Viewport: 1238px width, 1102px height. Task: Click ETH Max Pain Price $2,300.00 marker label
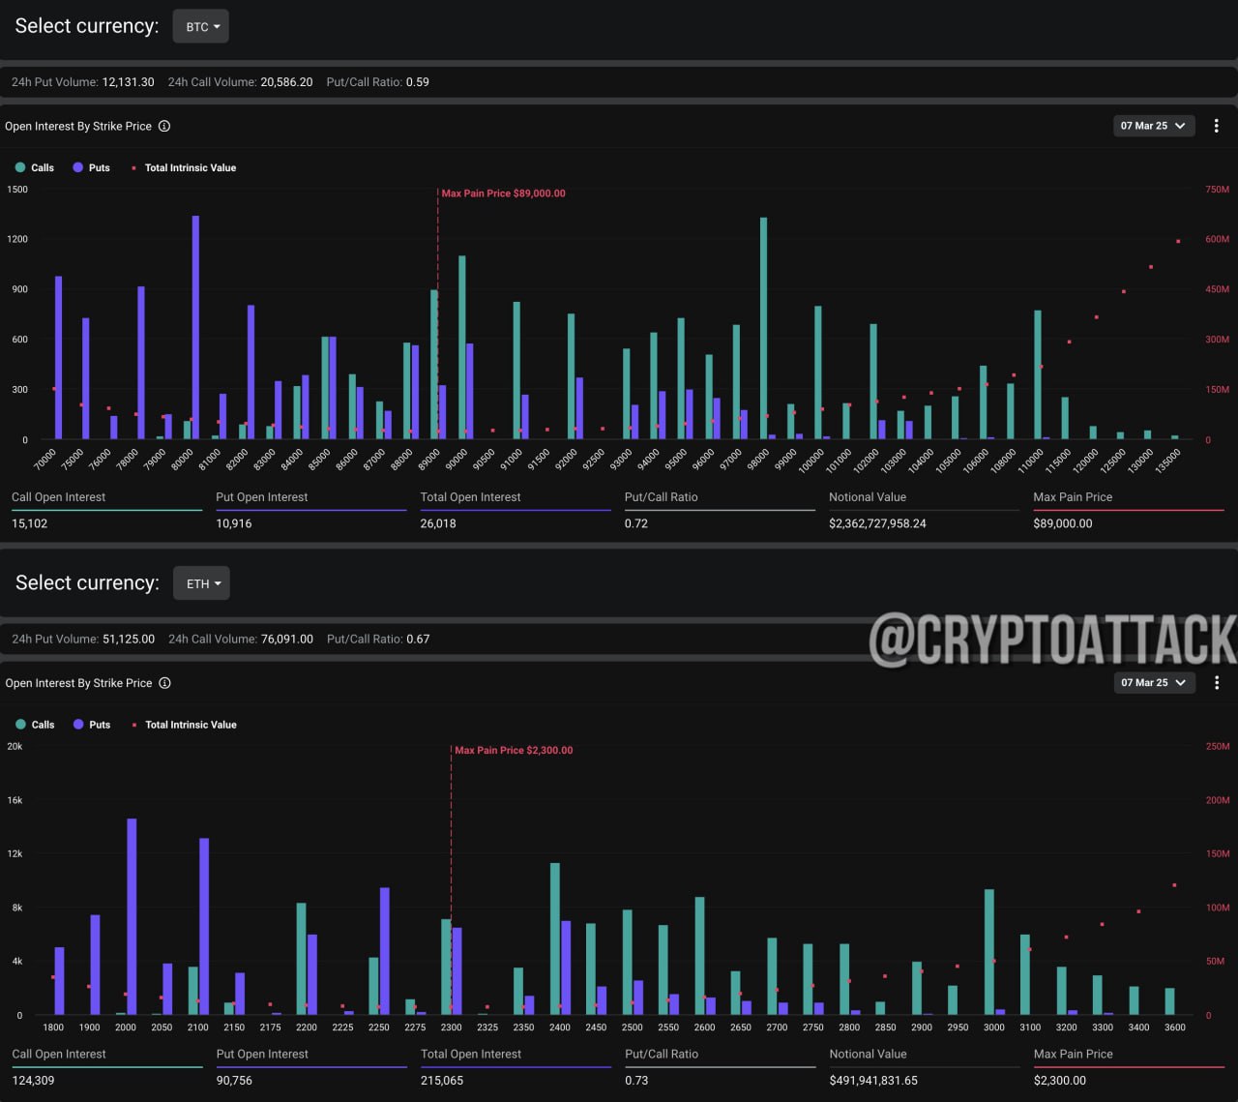(514, 750)
